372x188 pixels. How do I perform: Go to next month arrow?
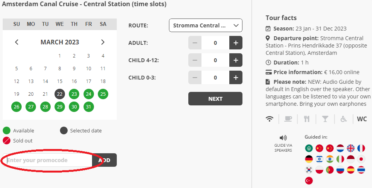click(103, 42)
